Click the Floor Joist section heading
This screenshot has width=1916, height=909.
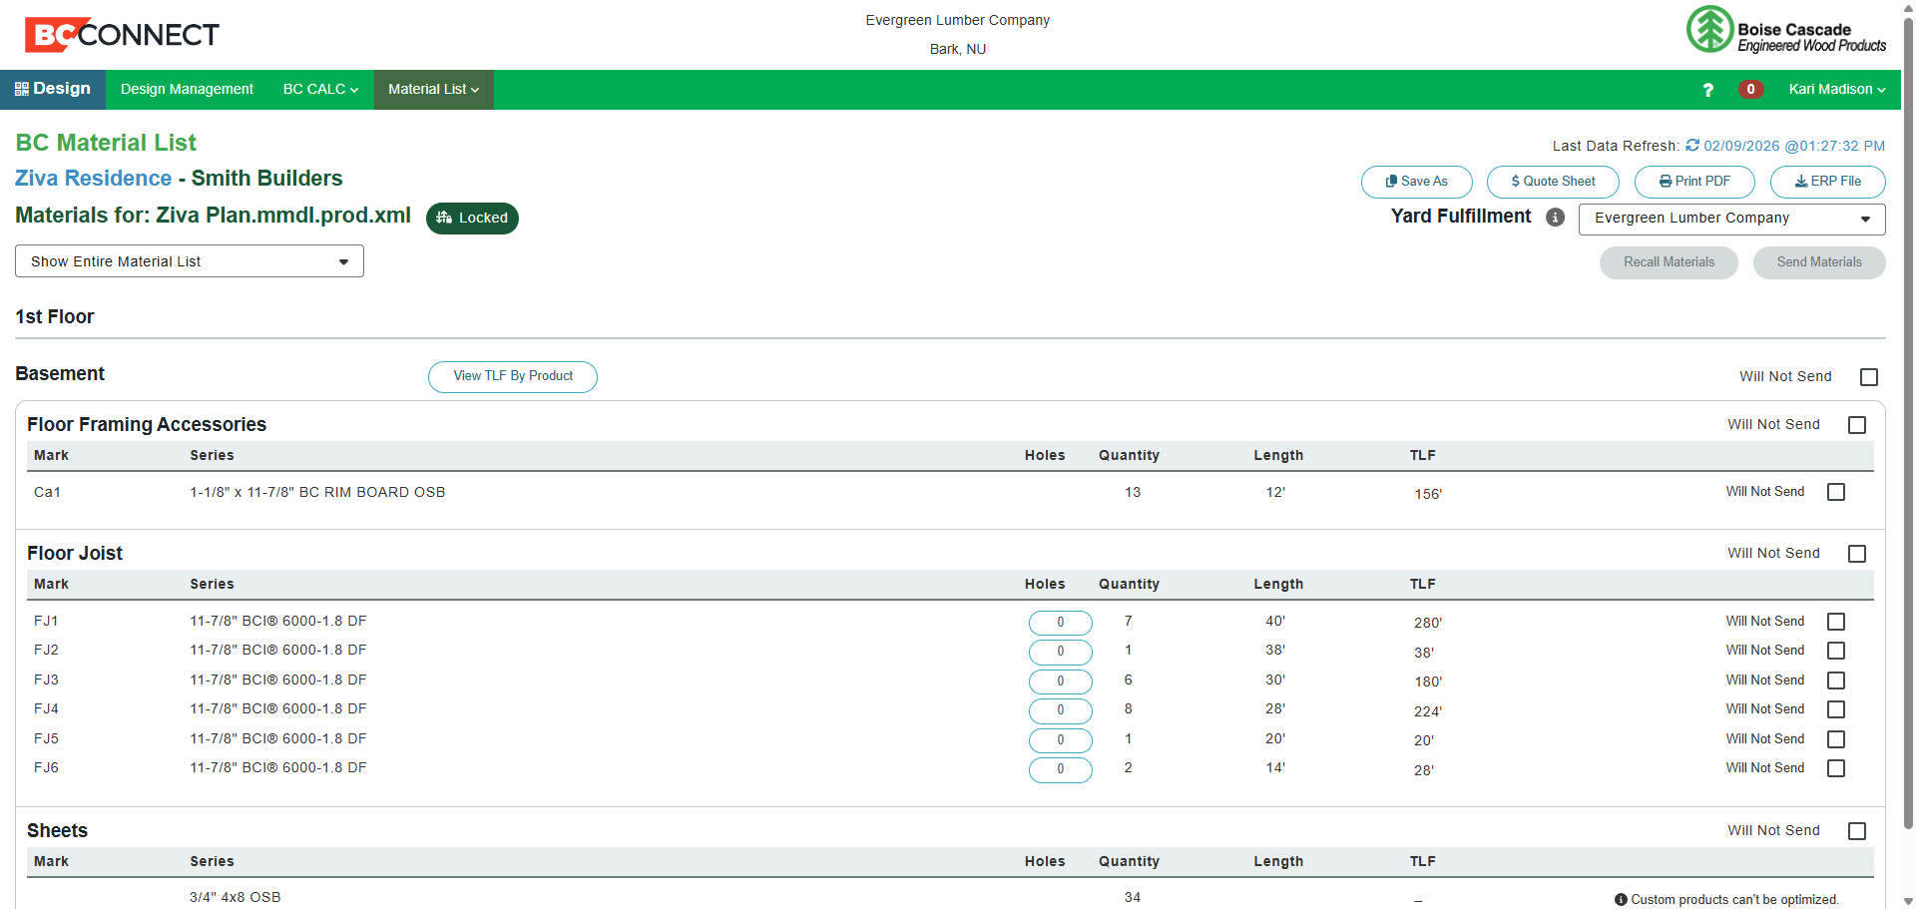(75, 554)
